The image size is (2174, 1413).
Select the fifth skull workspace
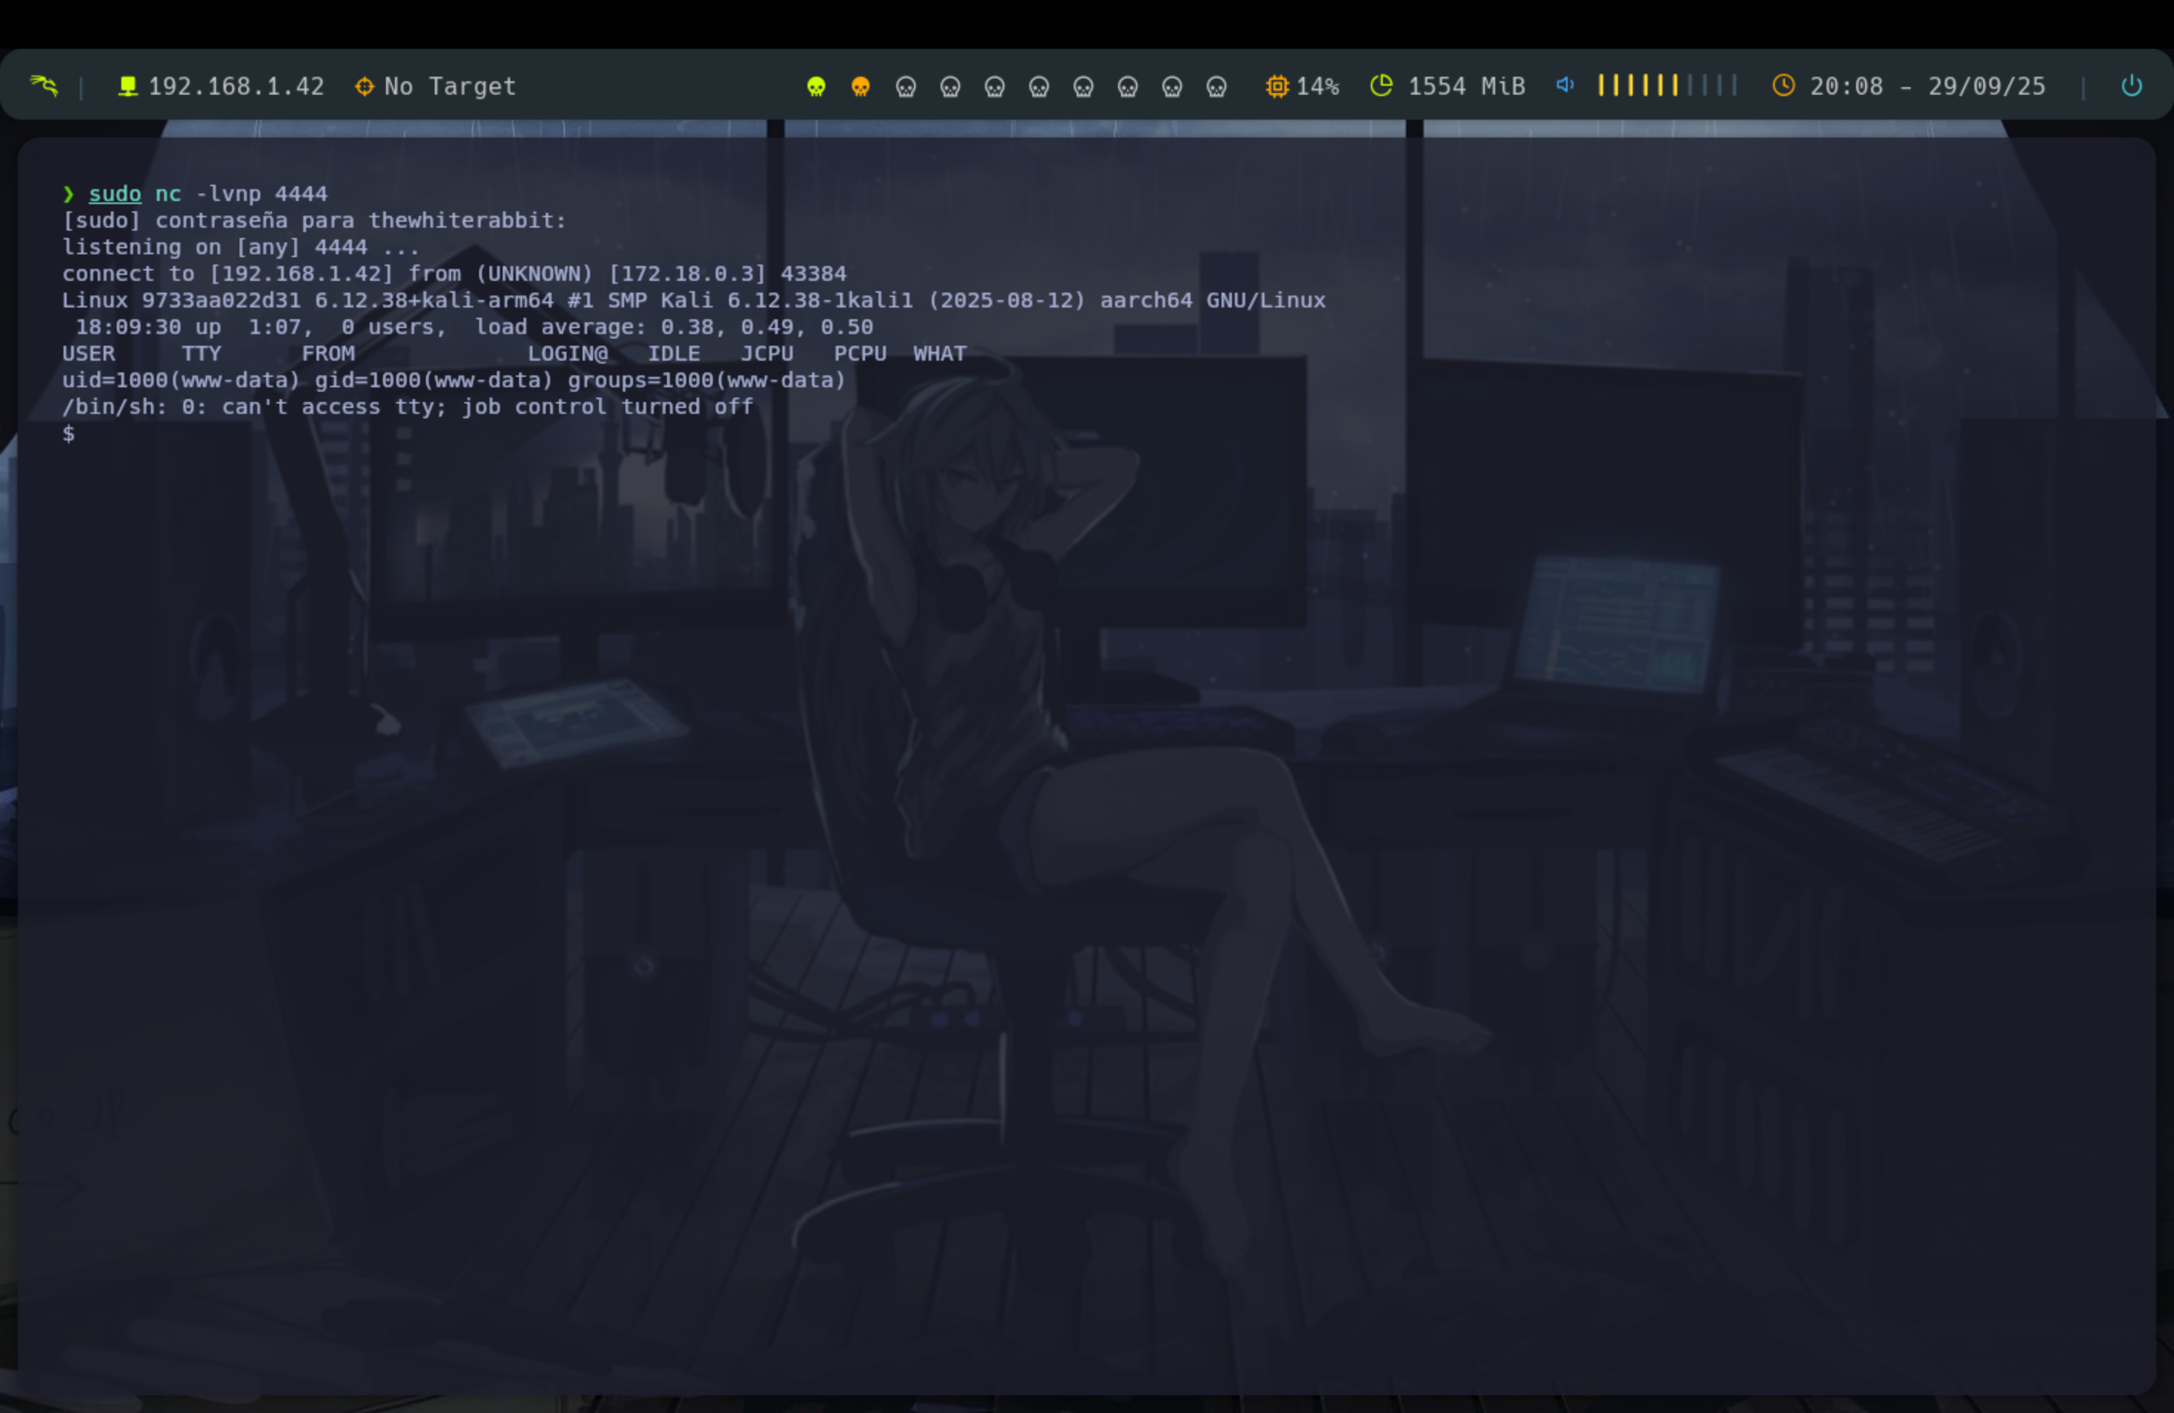click(994, 86)
